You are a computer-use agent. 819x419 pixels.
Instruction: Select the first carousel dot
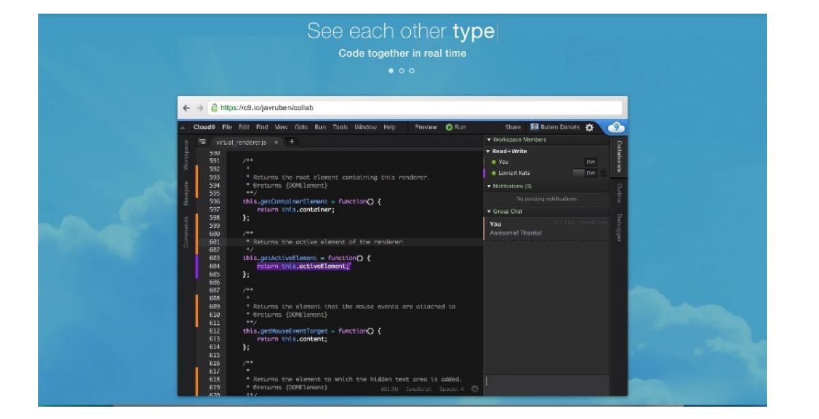391,70
